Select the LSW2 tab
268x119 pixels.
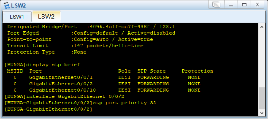coord(46,17)
